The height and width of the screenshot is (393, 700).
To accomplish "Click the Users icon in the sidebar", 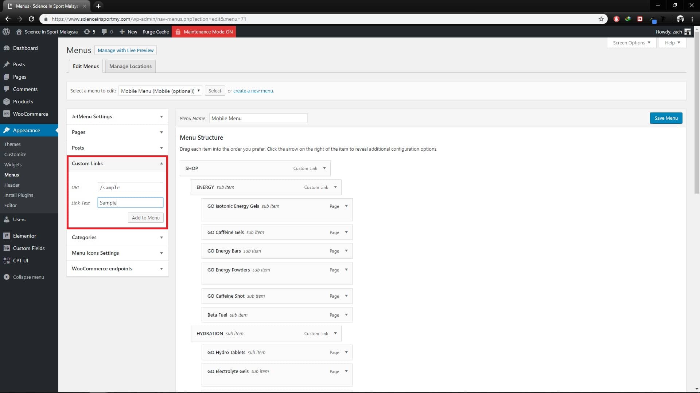I will [7, 219].
